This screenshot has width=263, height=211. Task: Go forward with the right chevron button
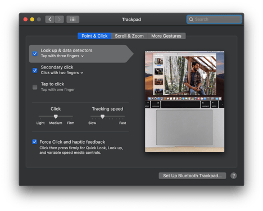point(59,19)
